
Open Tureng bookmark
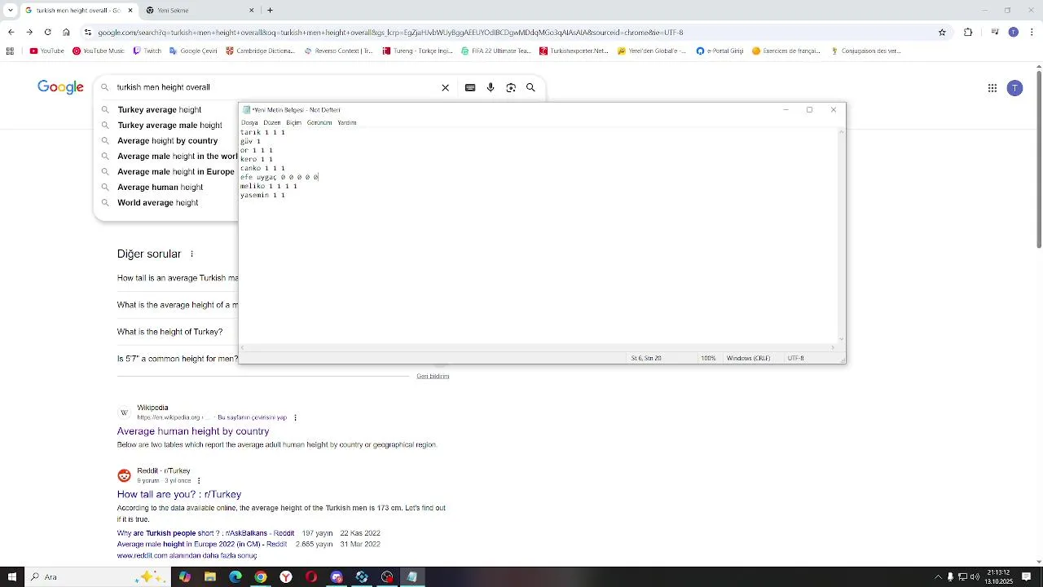[417, 51]
